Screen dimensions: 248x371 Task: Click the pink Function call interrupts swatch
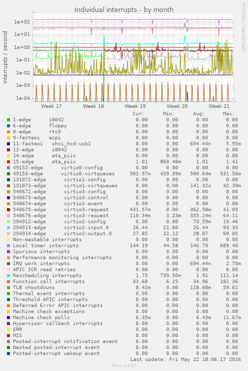(8, 282)
